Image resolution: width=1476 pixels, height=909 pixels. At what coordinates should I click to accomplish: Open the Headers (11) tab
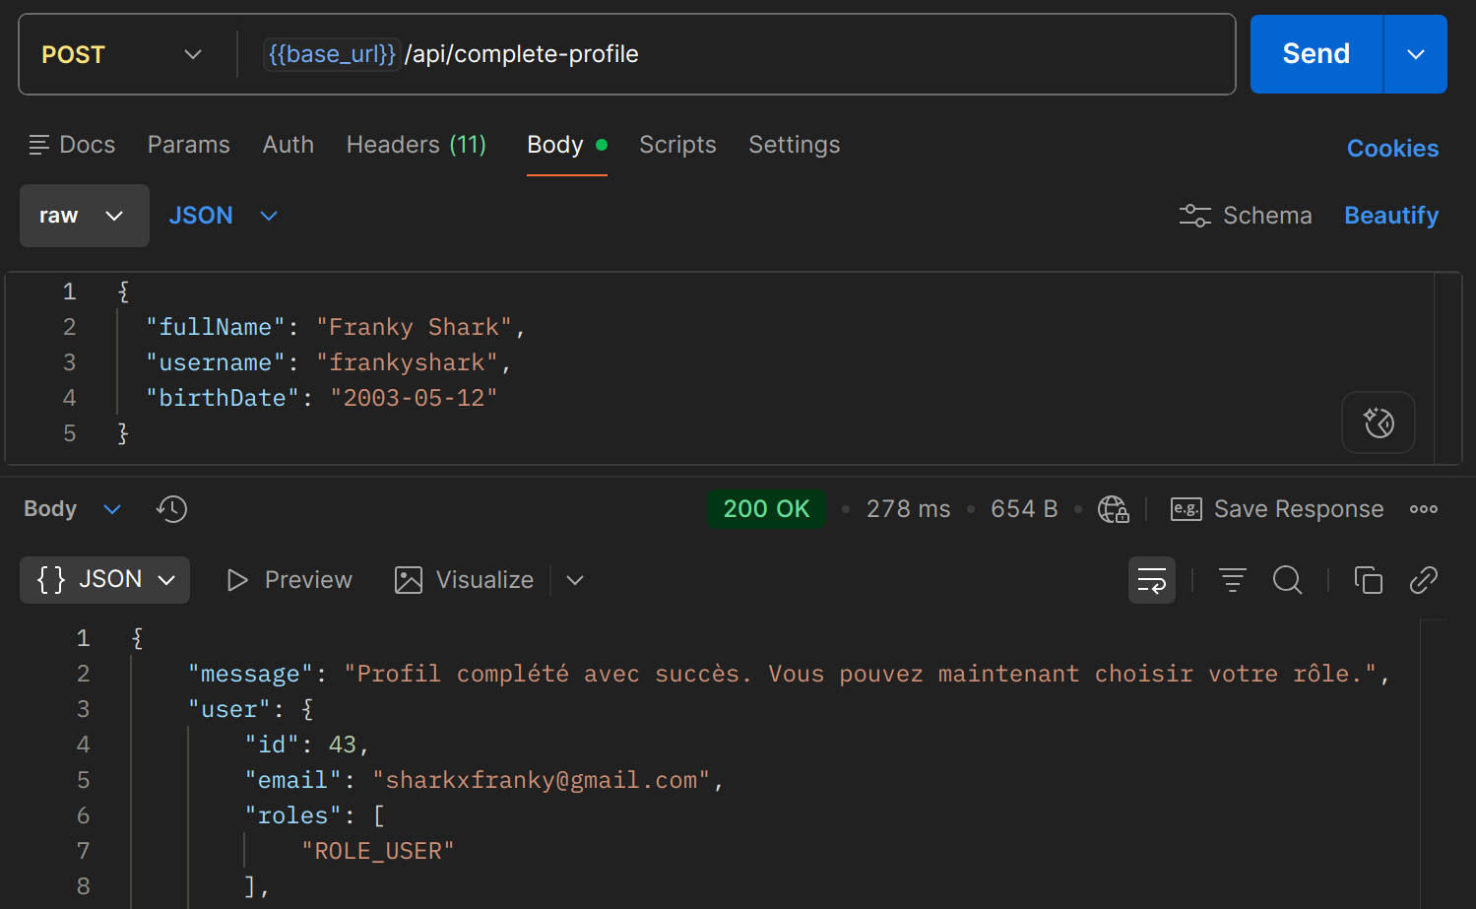pyautogui.click(x=417, y=145)
